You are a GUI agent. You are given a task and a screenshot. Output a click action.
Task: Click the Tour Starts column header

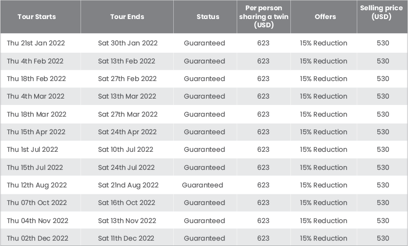[x=37, y=17]
